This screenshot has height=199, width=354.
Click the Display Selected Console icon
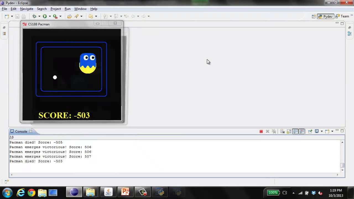[317, 131]
